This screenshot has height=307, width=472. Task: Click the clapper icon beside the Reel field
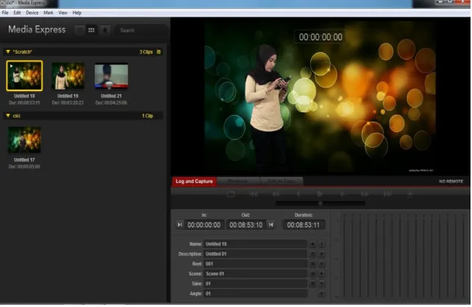(x=313, y=264)
